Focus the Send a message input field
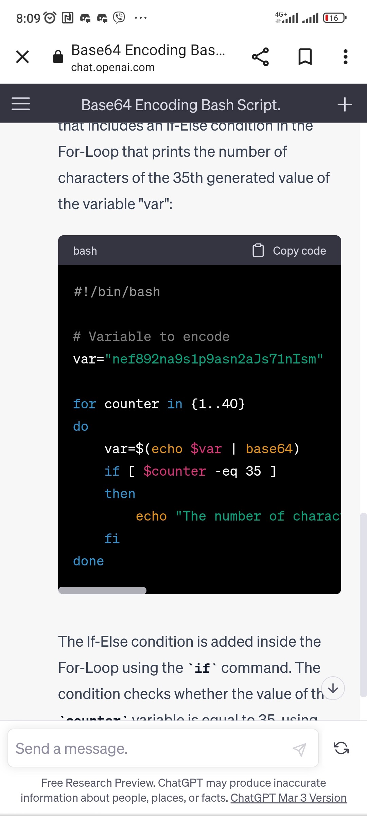367x816 pixels. pyautogui.click(x=150, y=749)
